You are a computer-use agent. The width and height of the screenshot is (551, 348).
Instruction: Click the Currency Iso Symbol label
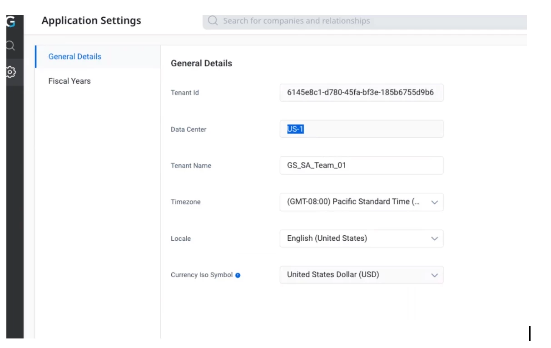pos(201,275)
